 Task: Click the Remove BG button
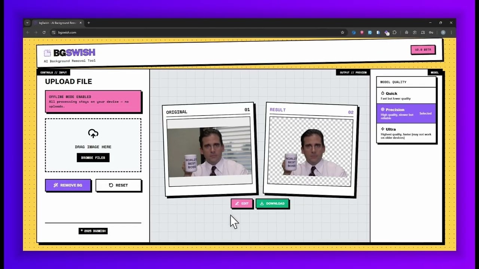tap(68, 185)
